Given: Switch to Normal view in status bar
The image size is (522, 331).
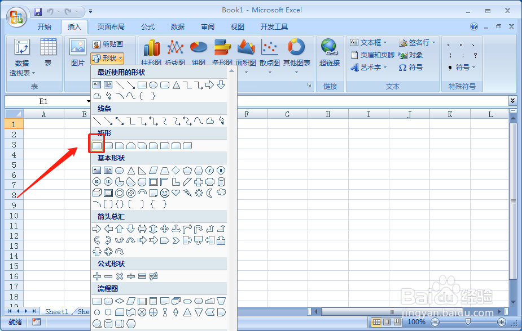Looking at the screenshot, I should [x=376, y=321].
